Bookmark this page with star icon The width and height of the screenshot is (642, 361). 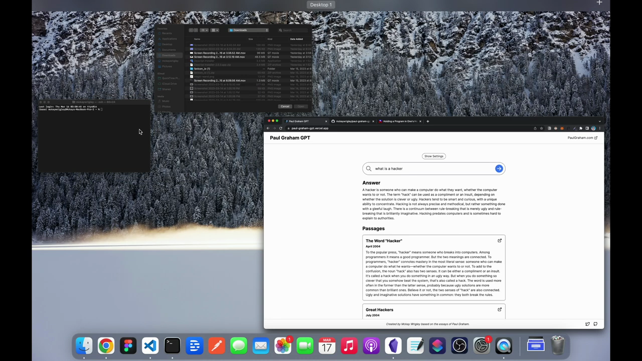click(x=541, y=128)
